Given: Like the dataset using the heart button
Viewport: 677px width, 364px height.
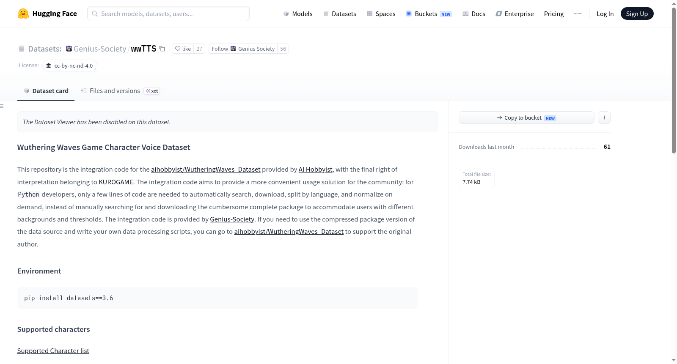Looking at the screenshot, I should pos(183,49).
